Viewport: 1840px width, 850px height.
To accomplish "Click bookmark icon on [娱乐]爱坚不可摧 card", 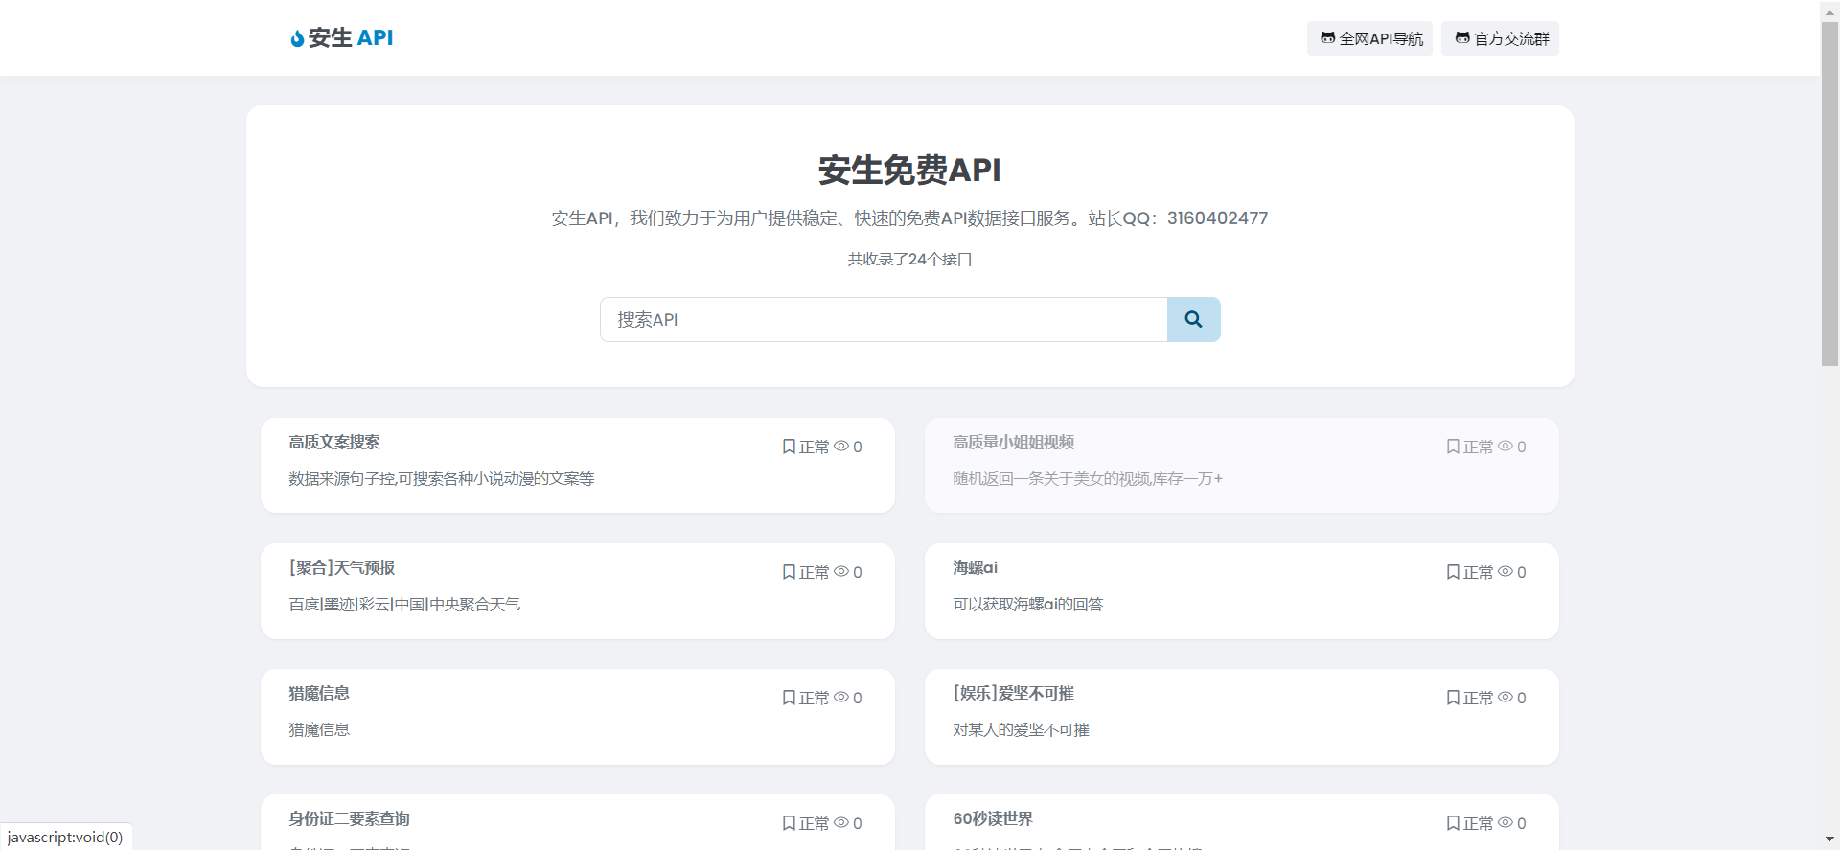I will [1453, 698].
